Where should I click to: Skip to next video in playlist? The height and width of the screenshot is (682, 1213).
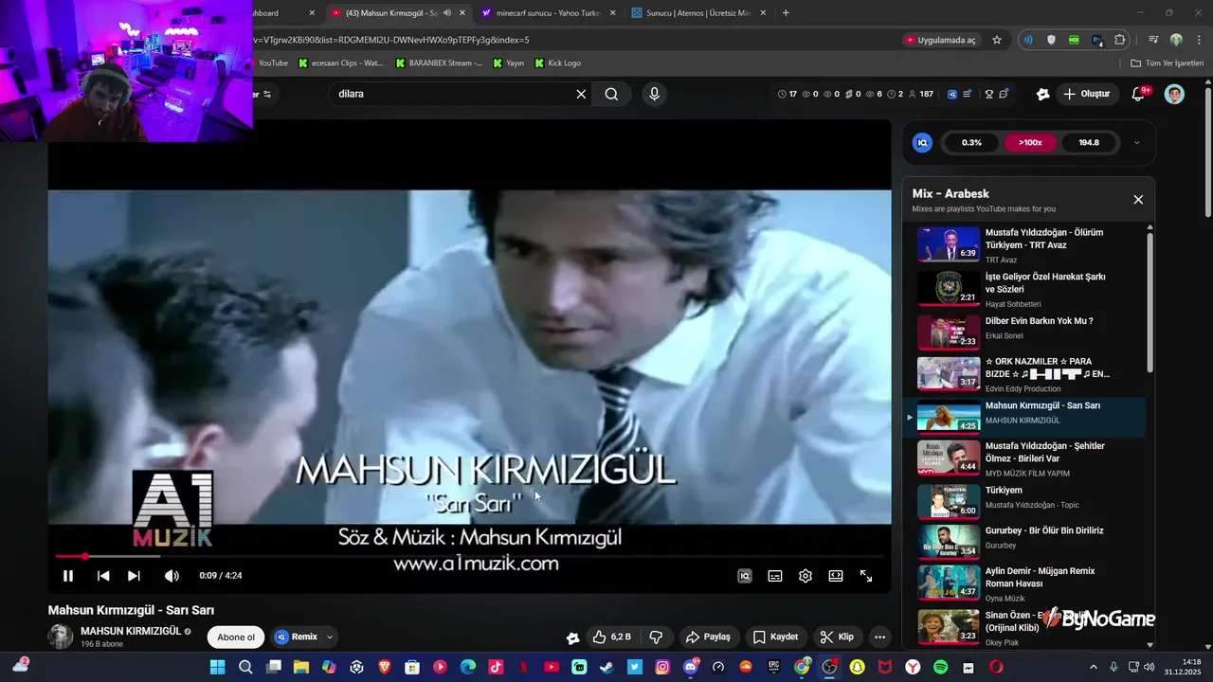tap(134, 576)
